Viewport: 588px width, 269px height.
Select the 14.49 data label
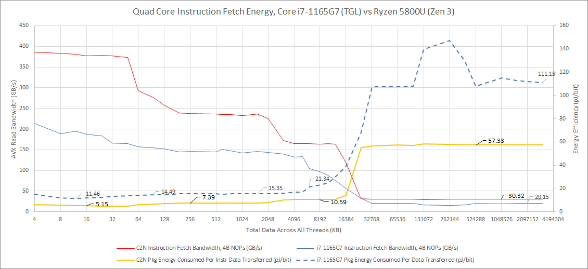coord(169,192)
